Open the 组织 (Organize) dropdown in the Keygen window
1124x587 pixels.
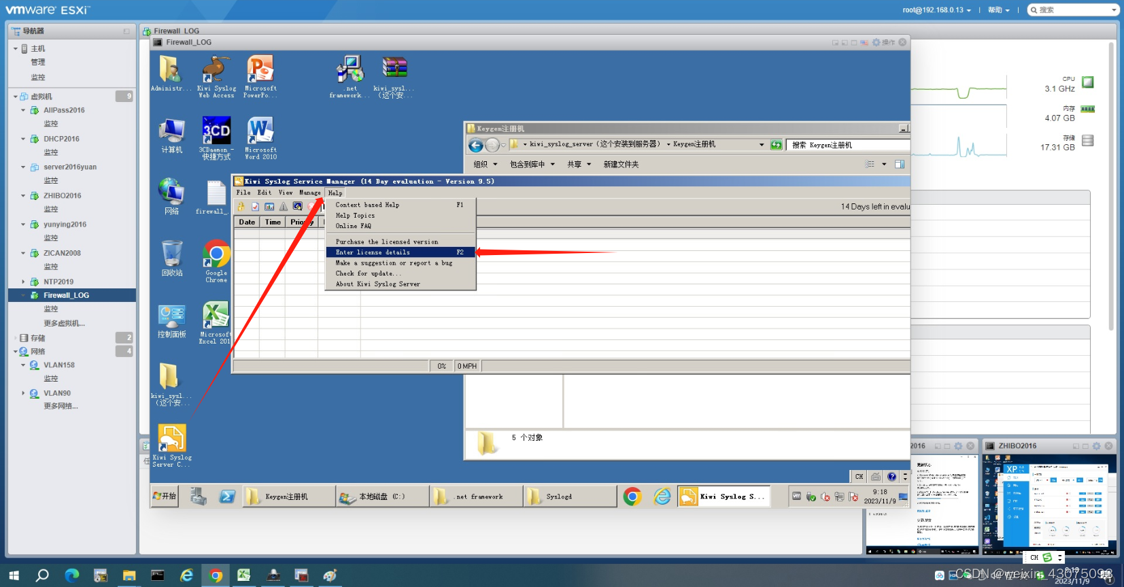(x=486, y=165)
